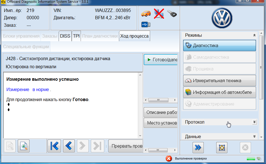Image resolution: width=266 pixels, height=164 pixels.
Task: Click the crossed-out network connection icon
Action: pyautogui.click(x=159, y=13)
